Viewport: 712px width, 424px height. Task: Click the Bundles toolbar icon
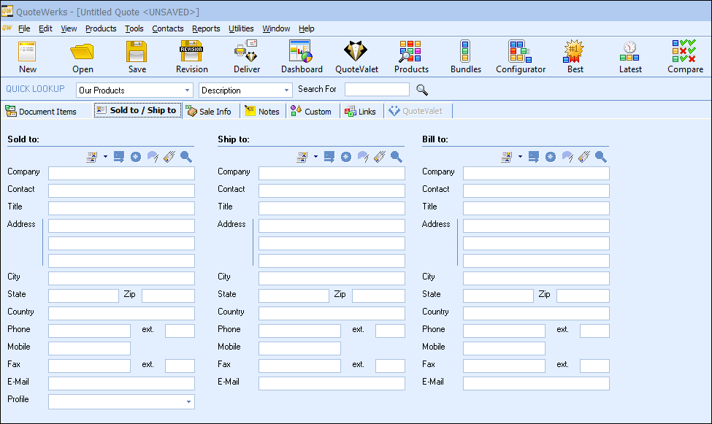(465, 56)
